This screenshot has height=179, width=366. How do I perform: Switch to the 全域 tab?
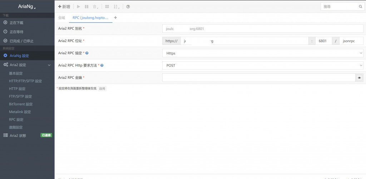point(61,18)
